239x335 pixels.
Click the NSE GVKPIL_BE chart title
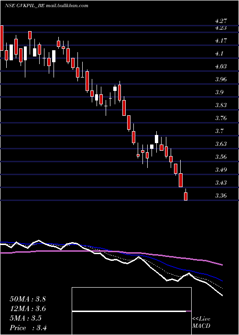(x=24, y=6)
